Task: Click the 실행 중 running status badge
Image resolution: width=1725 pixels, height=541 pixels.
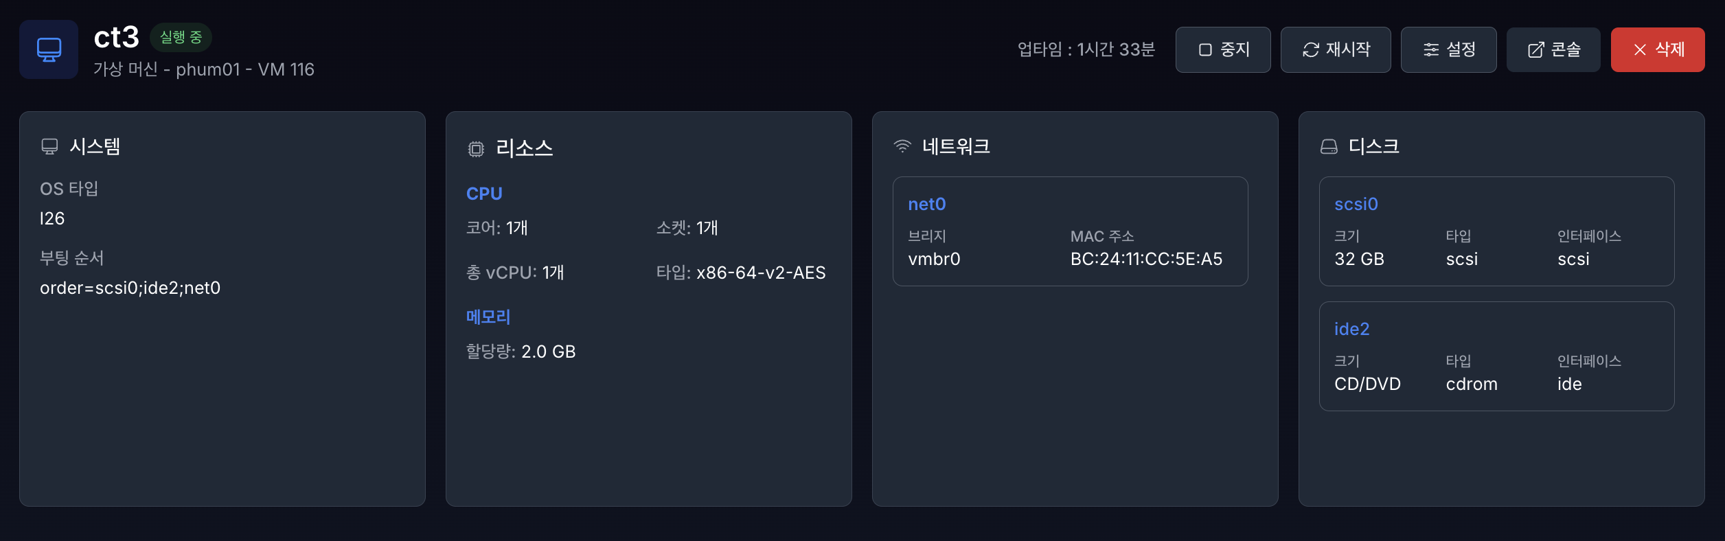Action: point(182,38)
